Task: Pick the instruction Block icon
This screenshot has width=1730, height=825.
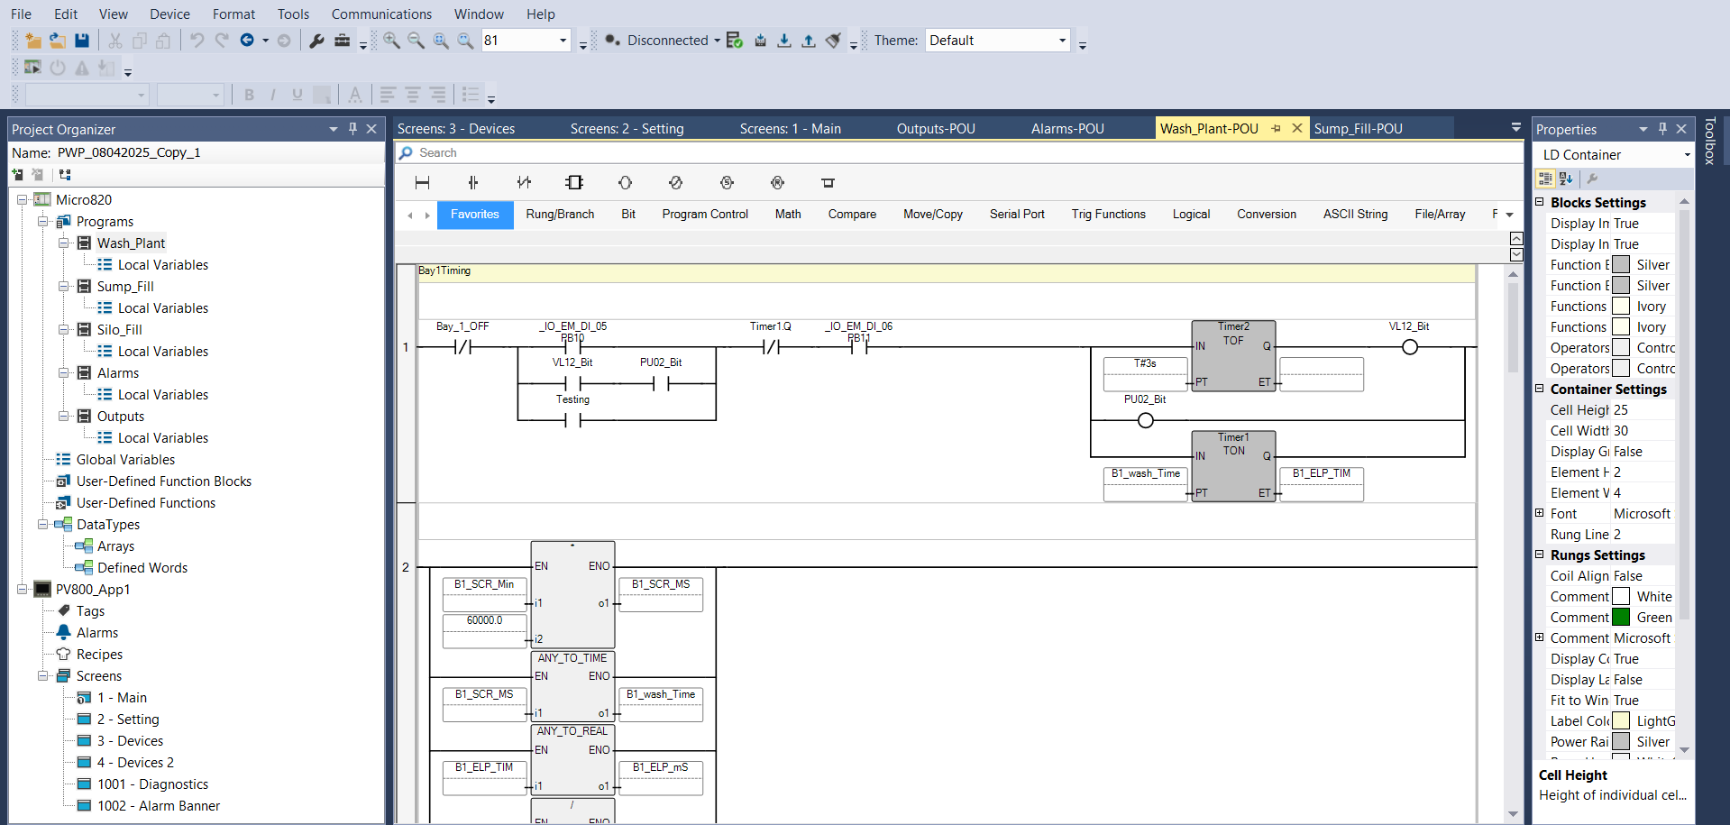Action: (574, 183)
